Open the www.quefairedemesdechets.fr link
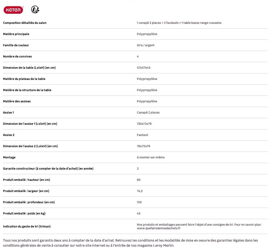The height and width of the screenshot is (251, 270). [x=158, y=228]
